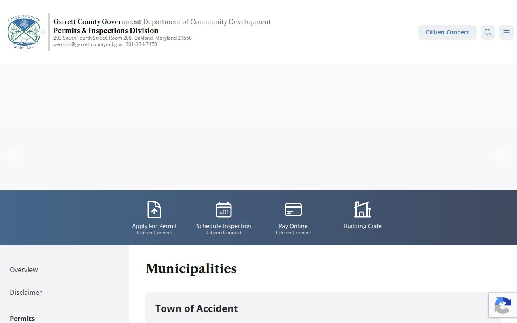Image resolution: width=517 pixels, height=323 pixels.
Task: Click the Apply For Permit label text
Action: pyautogui.click(x=154, y=226)
